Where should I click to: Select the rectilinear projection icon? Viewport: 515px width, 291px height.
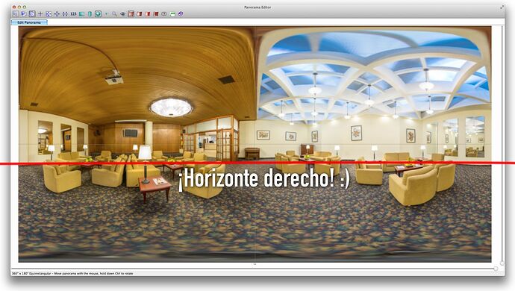81,13
